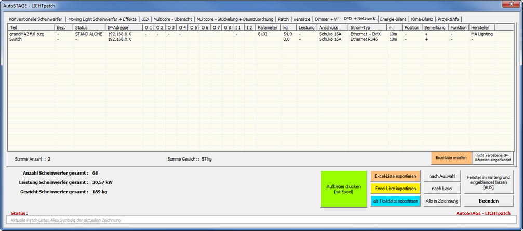This screenshot has width=523, height=231.
Task: Choose the nach Auswahl filter button
Action: coord(443,177)
